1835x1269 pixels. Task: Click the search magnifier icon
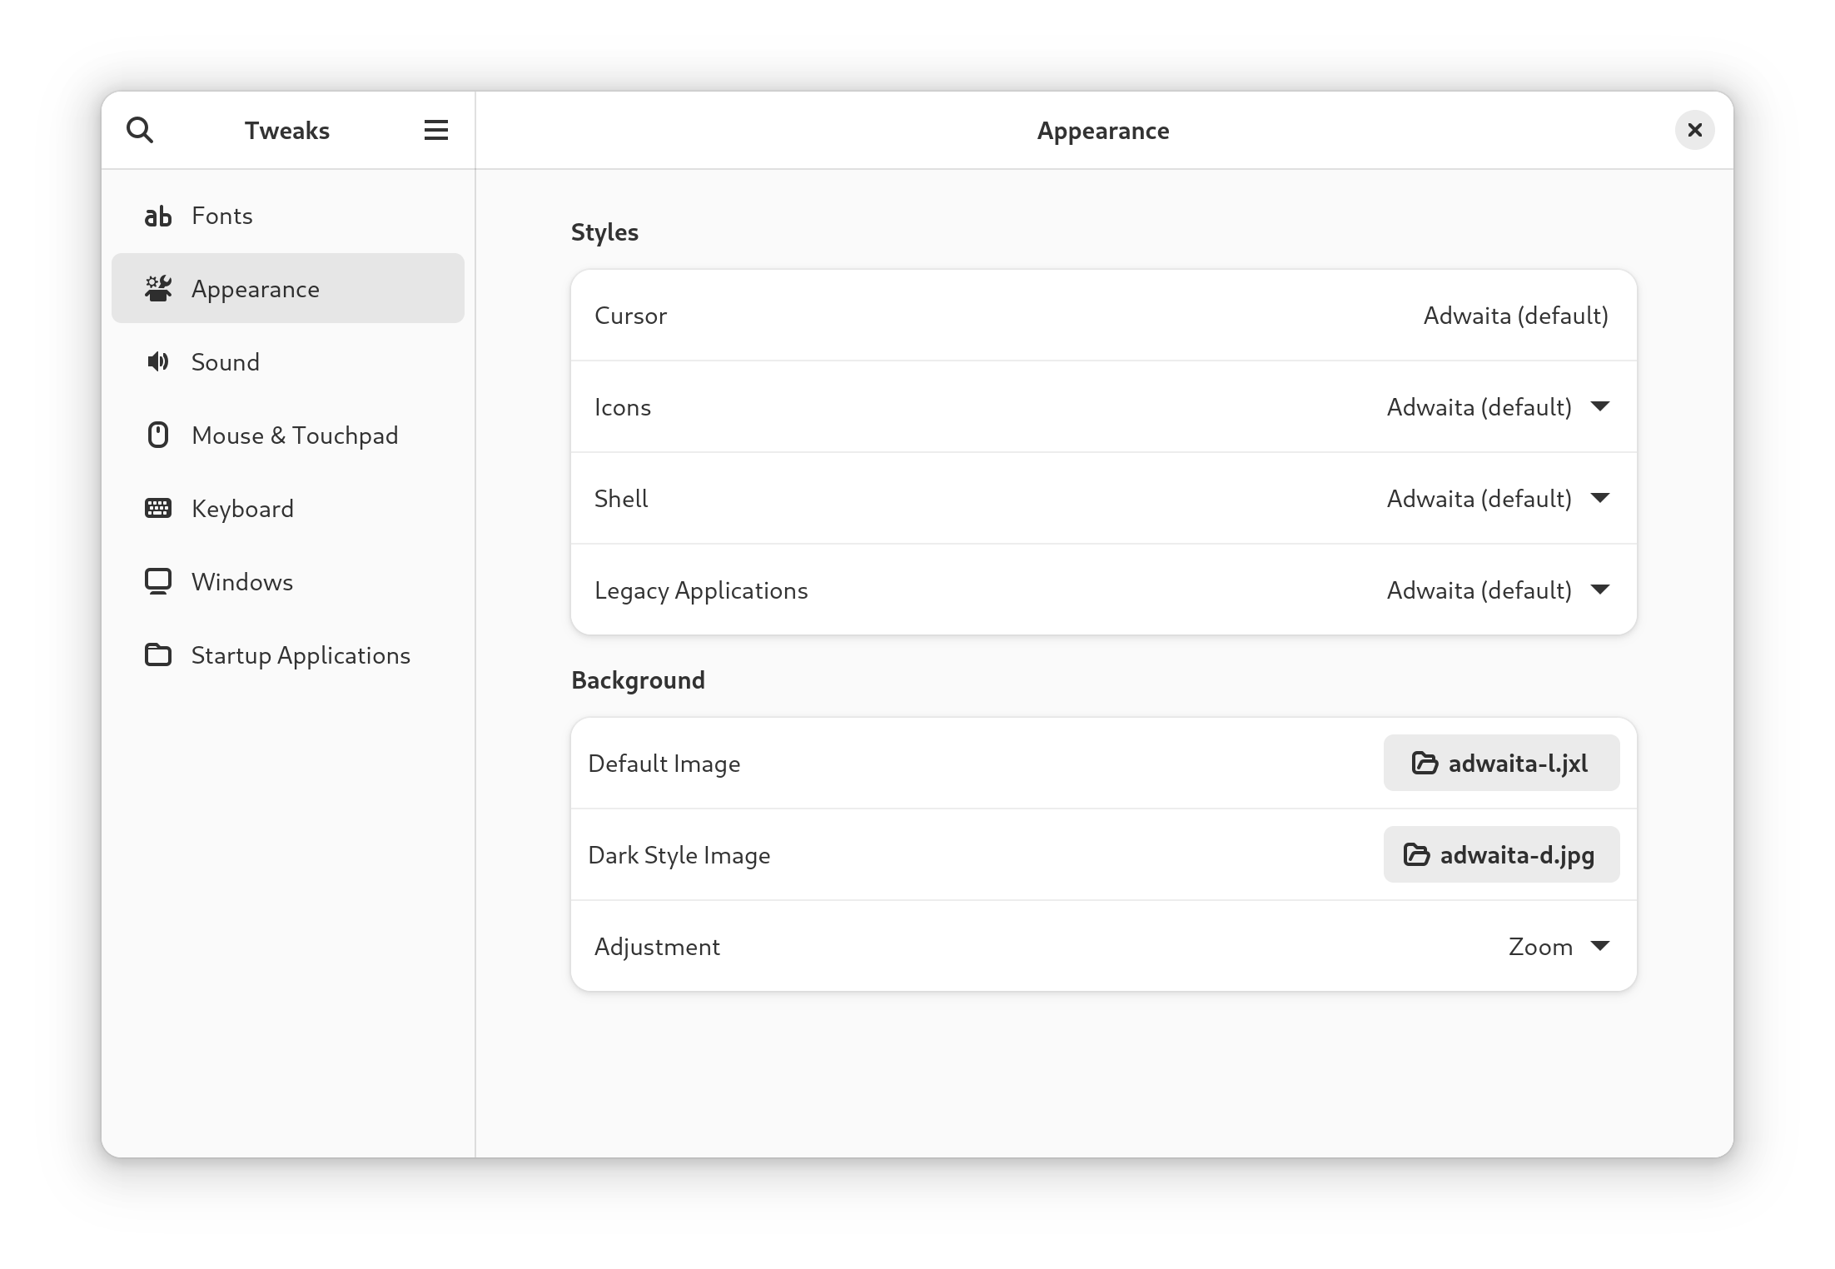(140, 130)
